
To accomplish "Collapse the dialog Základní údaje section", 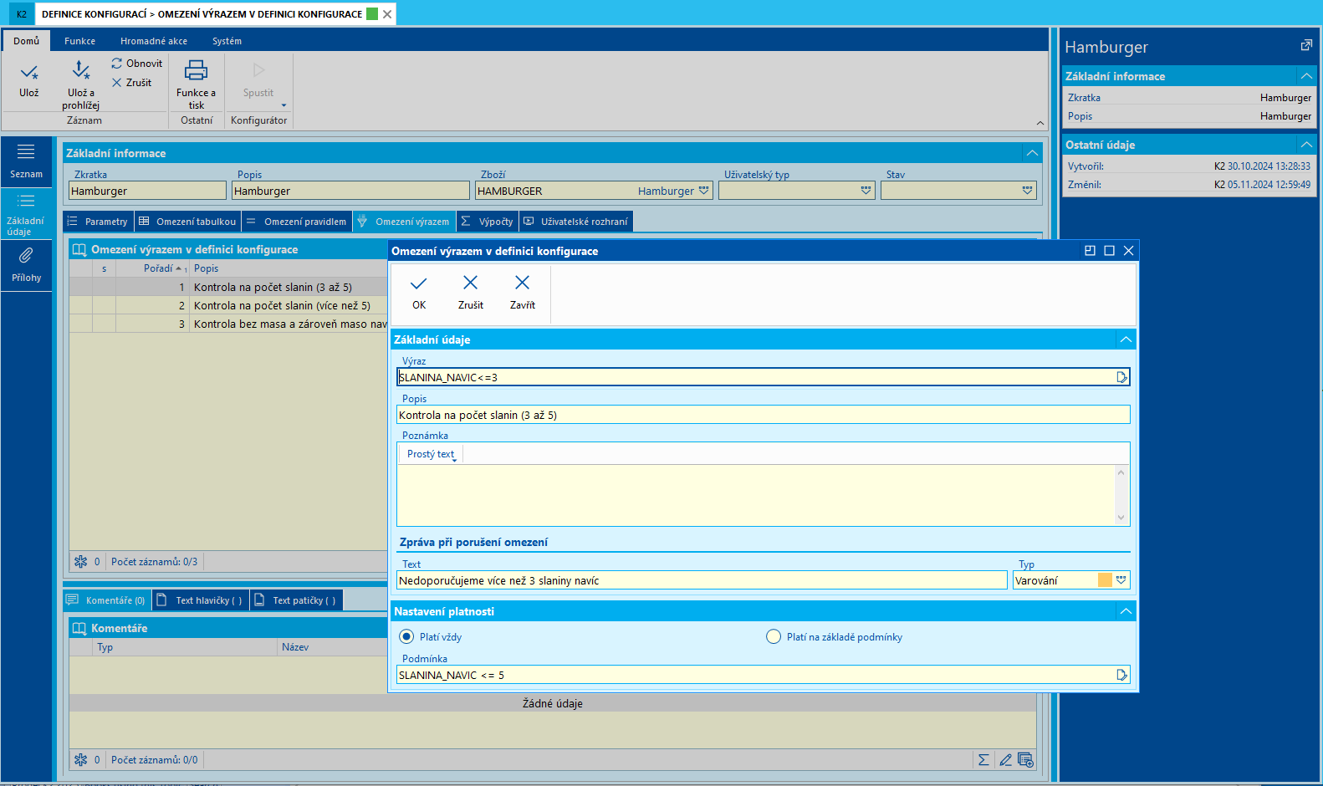I will tap(1126, 339).
